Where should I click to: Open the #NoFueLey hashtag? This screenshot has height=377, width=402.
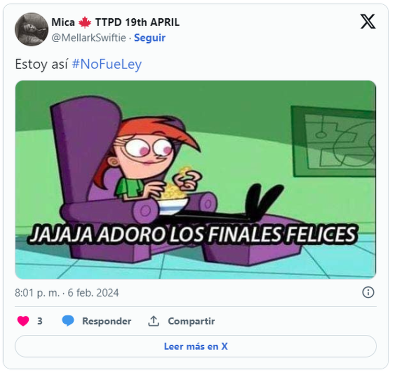107,64
